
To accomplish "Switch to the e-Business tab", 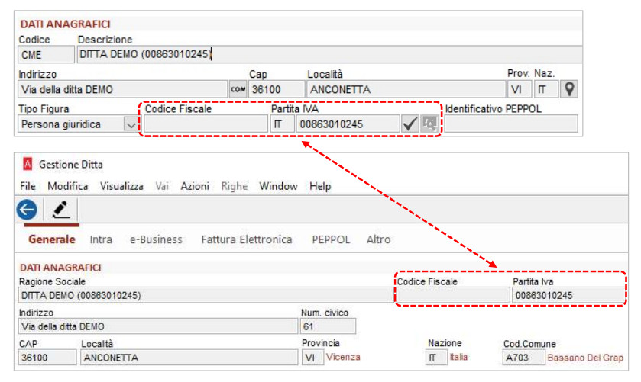I will click(156, 239).
